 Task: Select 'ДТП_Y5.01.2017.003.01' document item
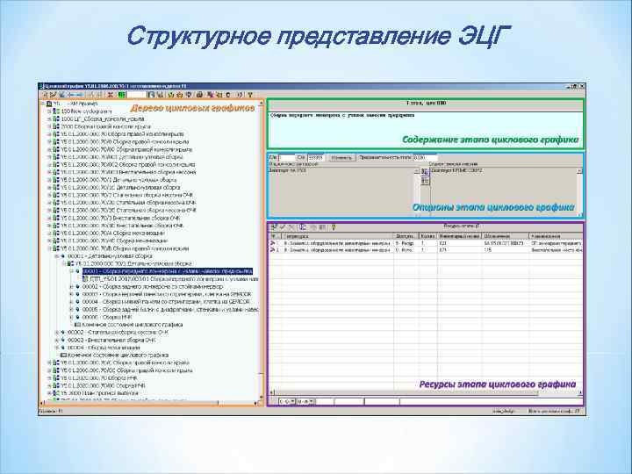(174, 279)
